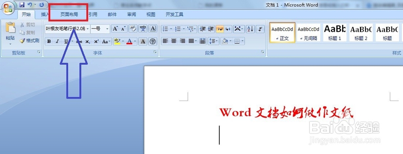Open the 字体 dialog launcher

[155, 52]
